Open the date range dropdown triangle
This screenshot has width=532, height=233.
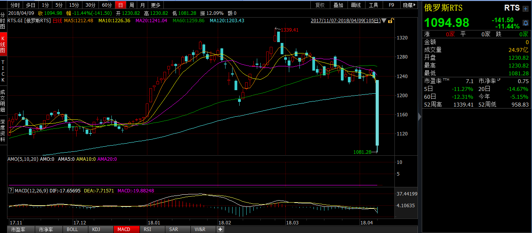(384, 21)
